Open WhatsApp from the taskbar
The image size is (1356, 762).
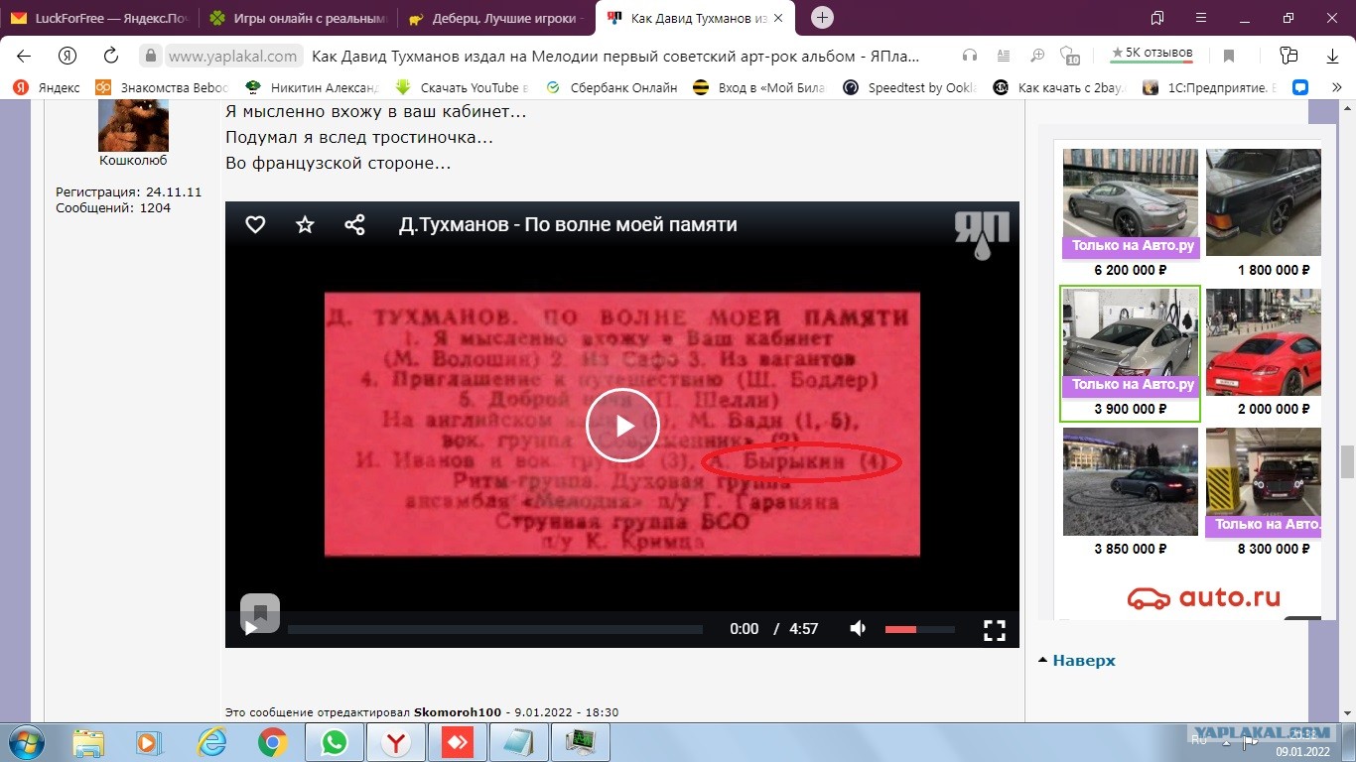click(335, 742)
